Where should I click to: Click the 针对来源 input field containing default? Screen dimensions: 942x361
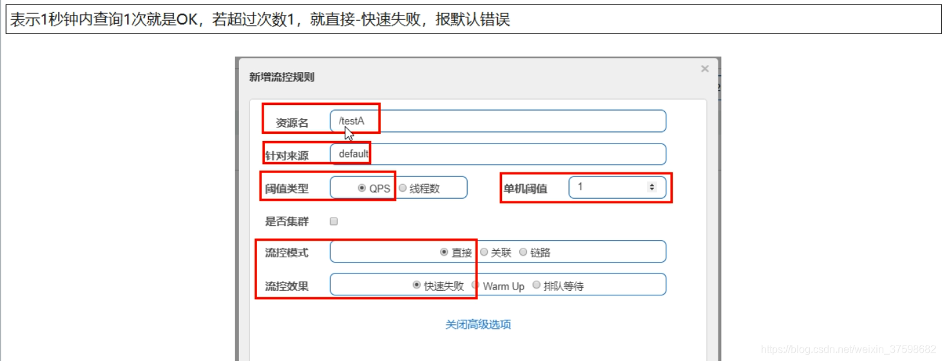[497, 154]
